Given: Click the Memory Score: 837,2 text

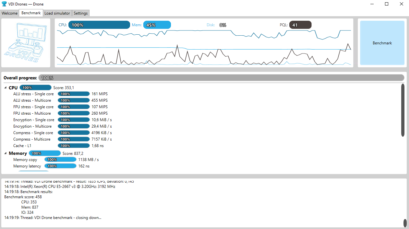Looking at the screenshot, I should [73, 154].
